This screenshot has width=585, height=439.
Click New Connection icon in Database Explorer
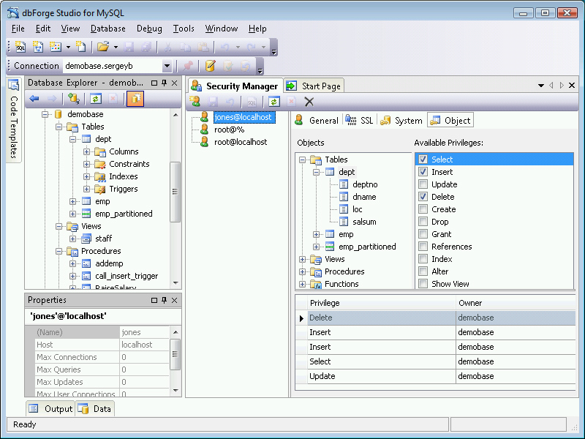(74, 99)
